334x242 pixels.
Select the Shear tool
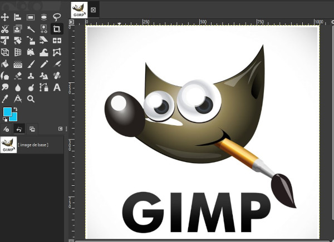tap(44, 41)
